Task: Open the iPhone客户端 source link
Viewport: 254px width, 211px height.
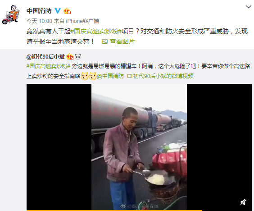Action: click(x=82, y=21)
